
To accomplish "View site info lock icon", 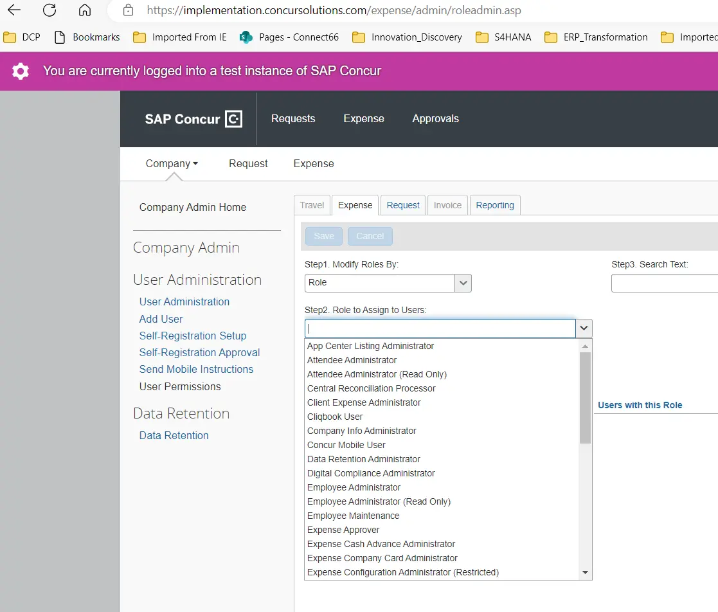I will [x=128, y=10].
